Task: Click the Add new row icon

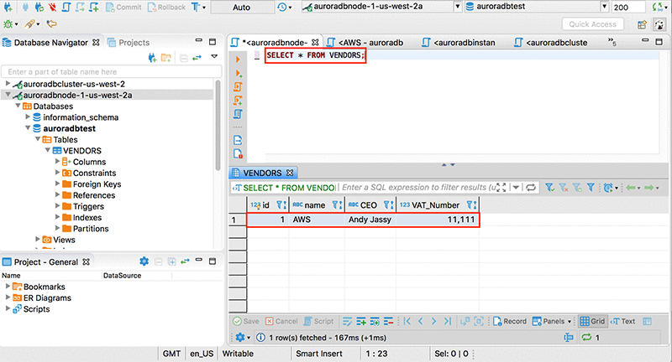Action: coord(361,321)
